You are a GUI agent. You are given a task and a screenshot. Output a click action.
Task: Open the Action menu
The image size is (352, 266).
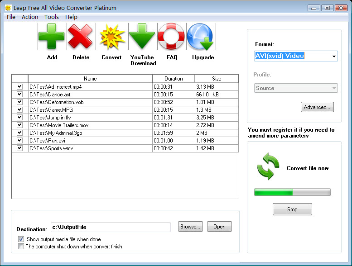pyautogui.click(x=30, y=17)
